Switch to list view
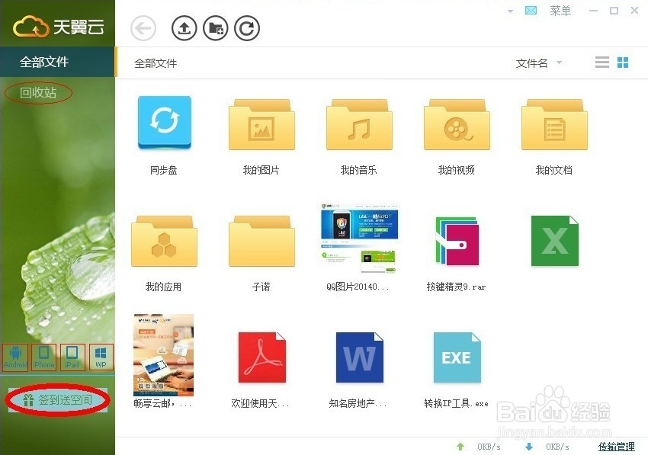648x455 pixels. 602,62
